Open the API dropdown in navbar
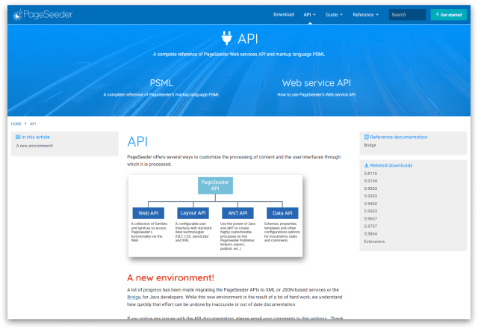This screenshot has height=329, width=478. [x=309, y=14]
